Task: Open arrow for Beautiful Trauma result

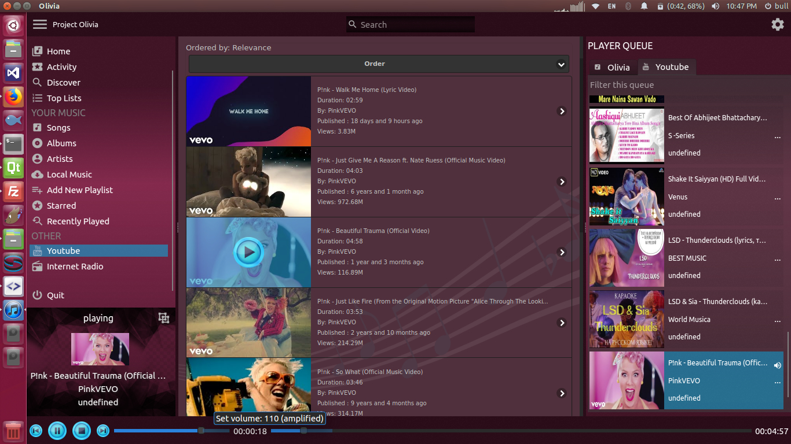Action: tap(562, 252)
